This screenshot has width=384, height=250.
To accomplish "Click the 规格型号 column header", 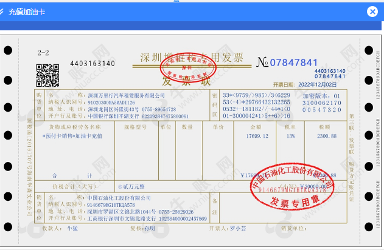I will [135, 127].
